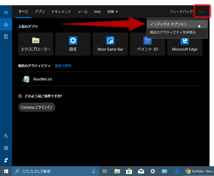The image size is (214, 176).
Task: Select the すべて tab
Action: (x=23, y=12)
